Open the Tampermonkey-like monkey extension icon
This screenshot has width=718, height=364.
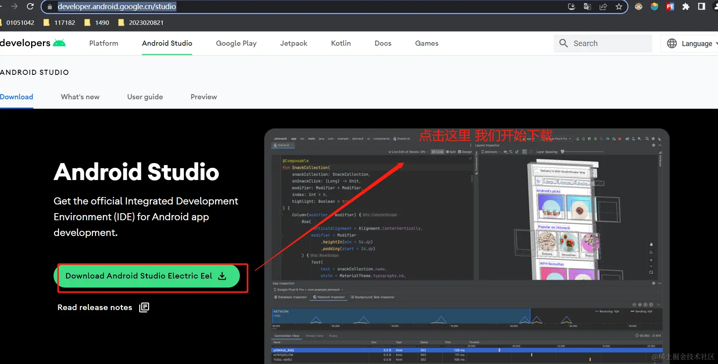[638, 7]
